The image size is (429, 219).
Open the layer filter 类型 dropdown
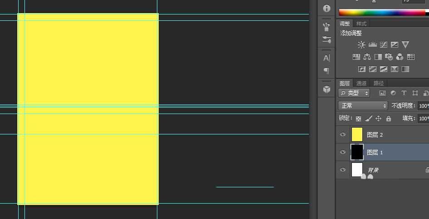pyautogui.click(x=354, y=93)
